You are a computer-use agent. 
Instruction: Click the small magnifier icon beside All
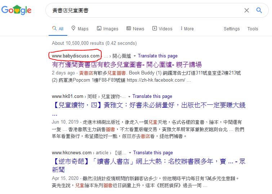pos(54,28)
